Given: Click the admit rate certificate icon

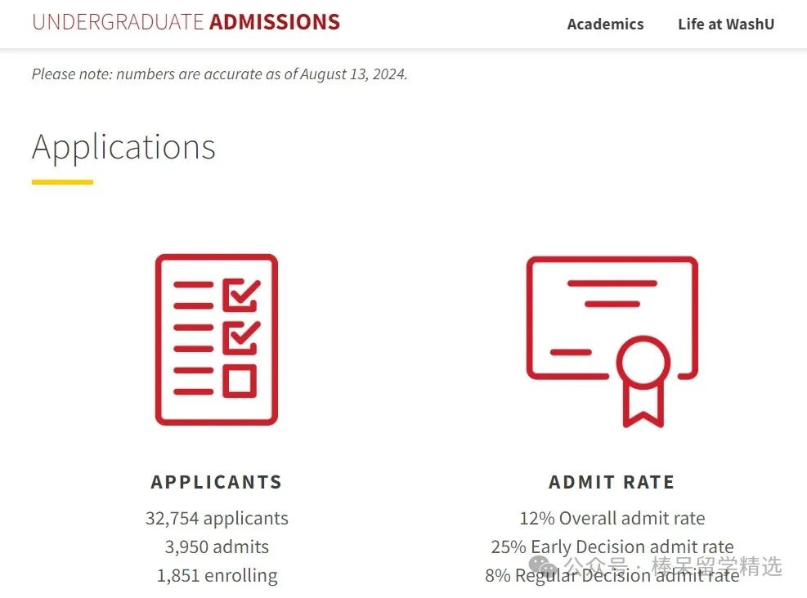Looking at the screenshot, I should tap(612, 341).
